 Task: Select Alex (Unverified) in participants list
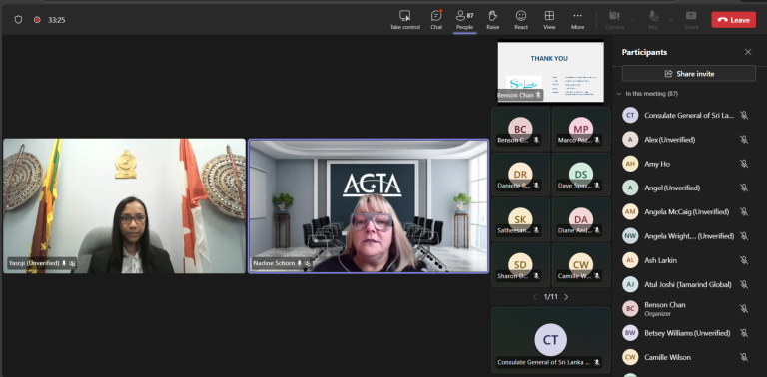(x=689, y=140)
